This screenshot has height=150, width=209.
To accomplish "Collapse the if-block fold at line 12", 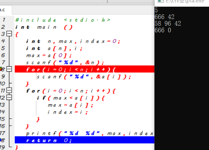I will [9, 97].
